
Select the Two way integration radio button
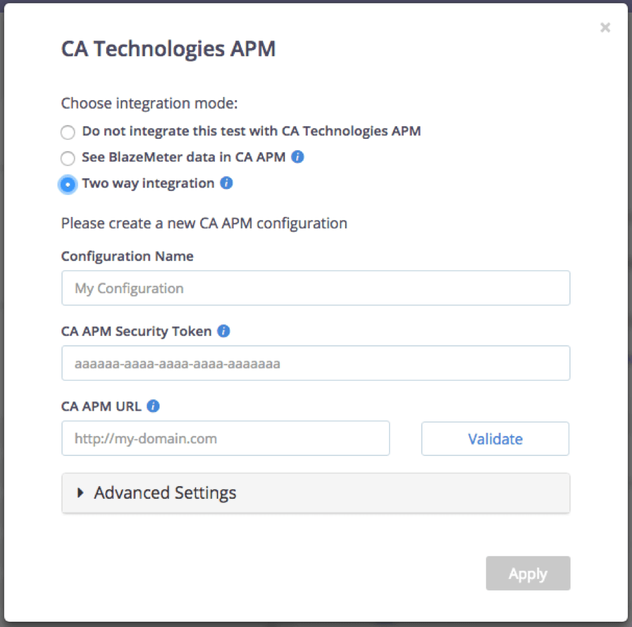point(67,184)
